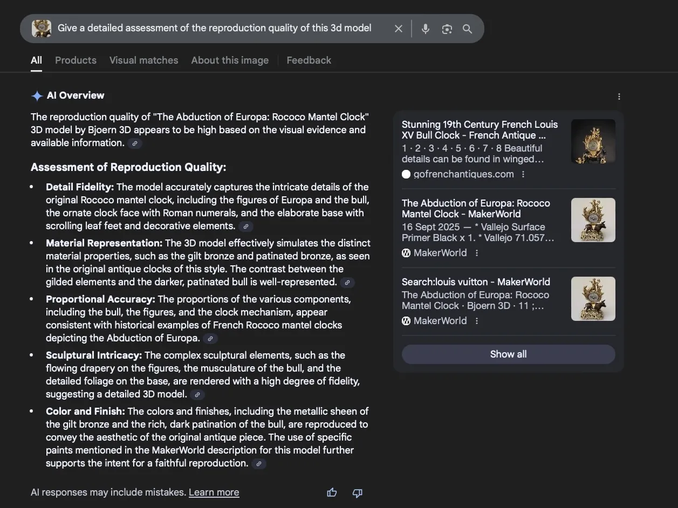Open source link icon after Proportional Accuracy

210,339
